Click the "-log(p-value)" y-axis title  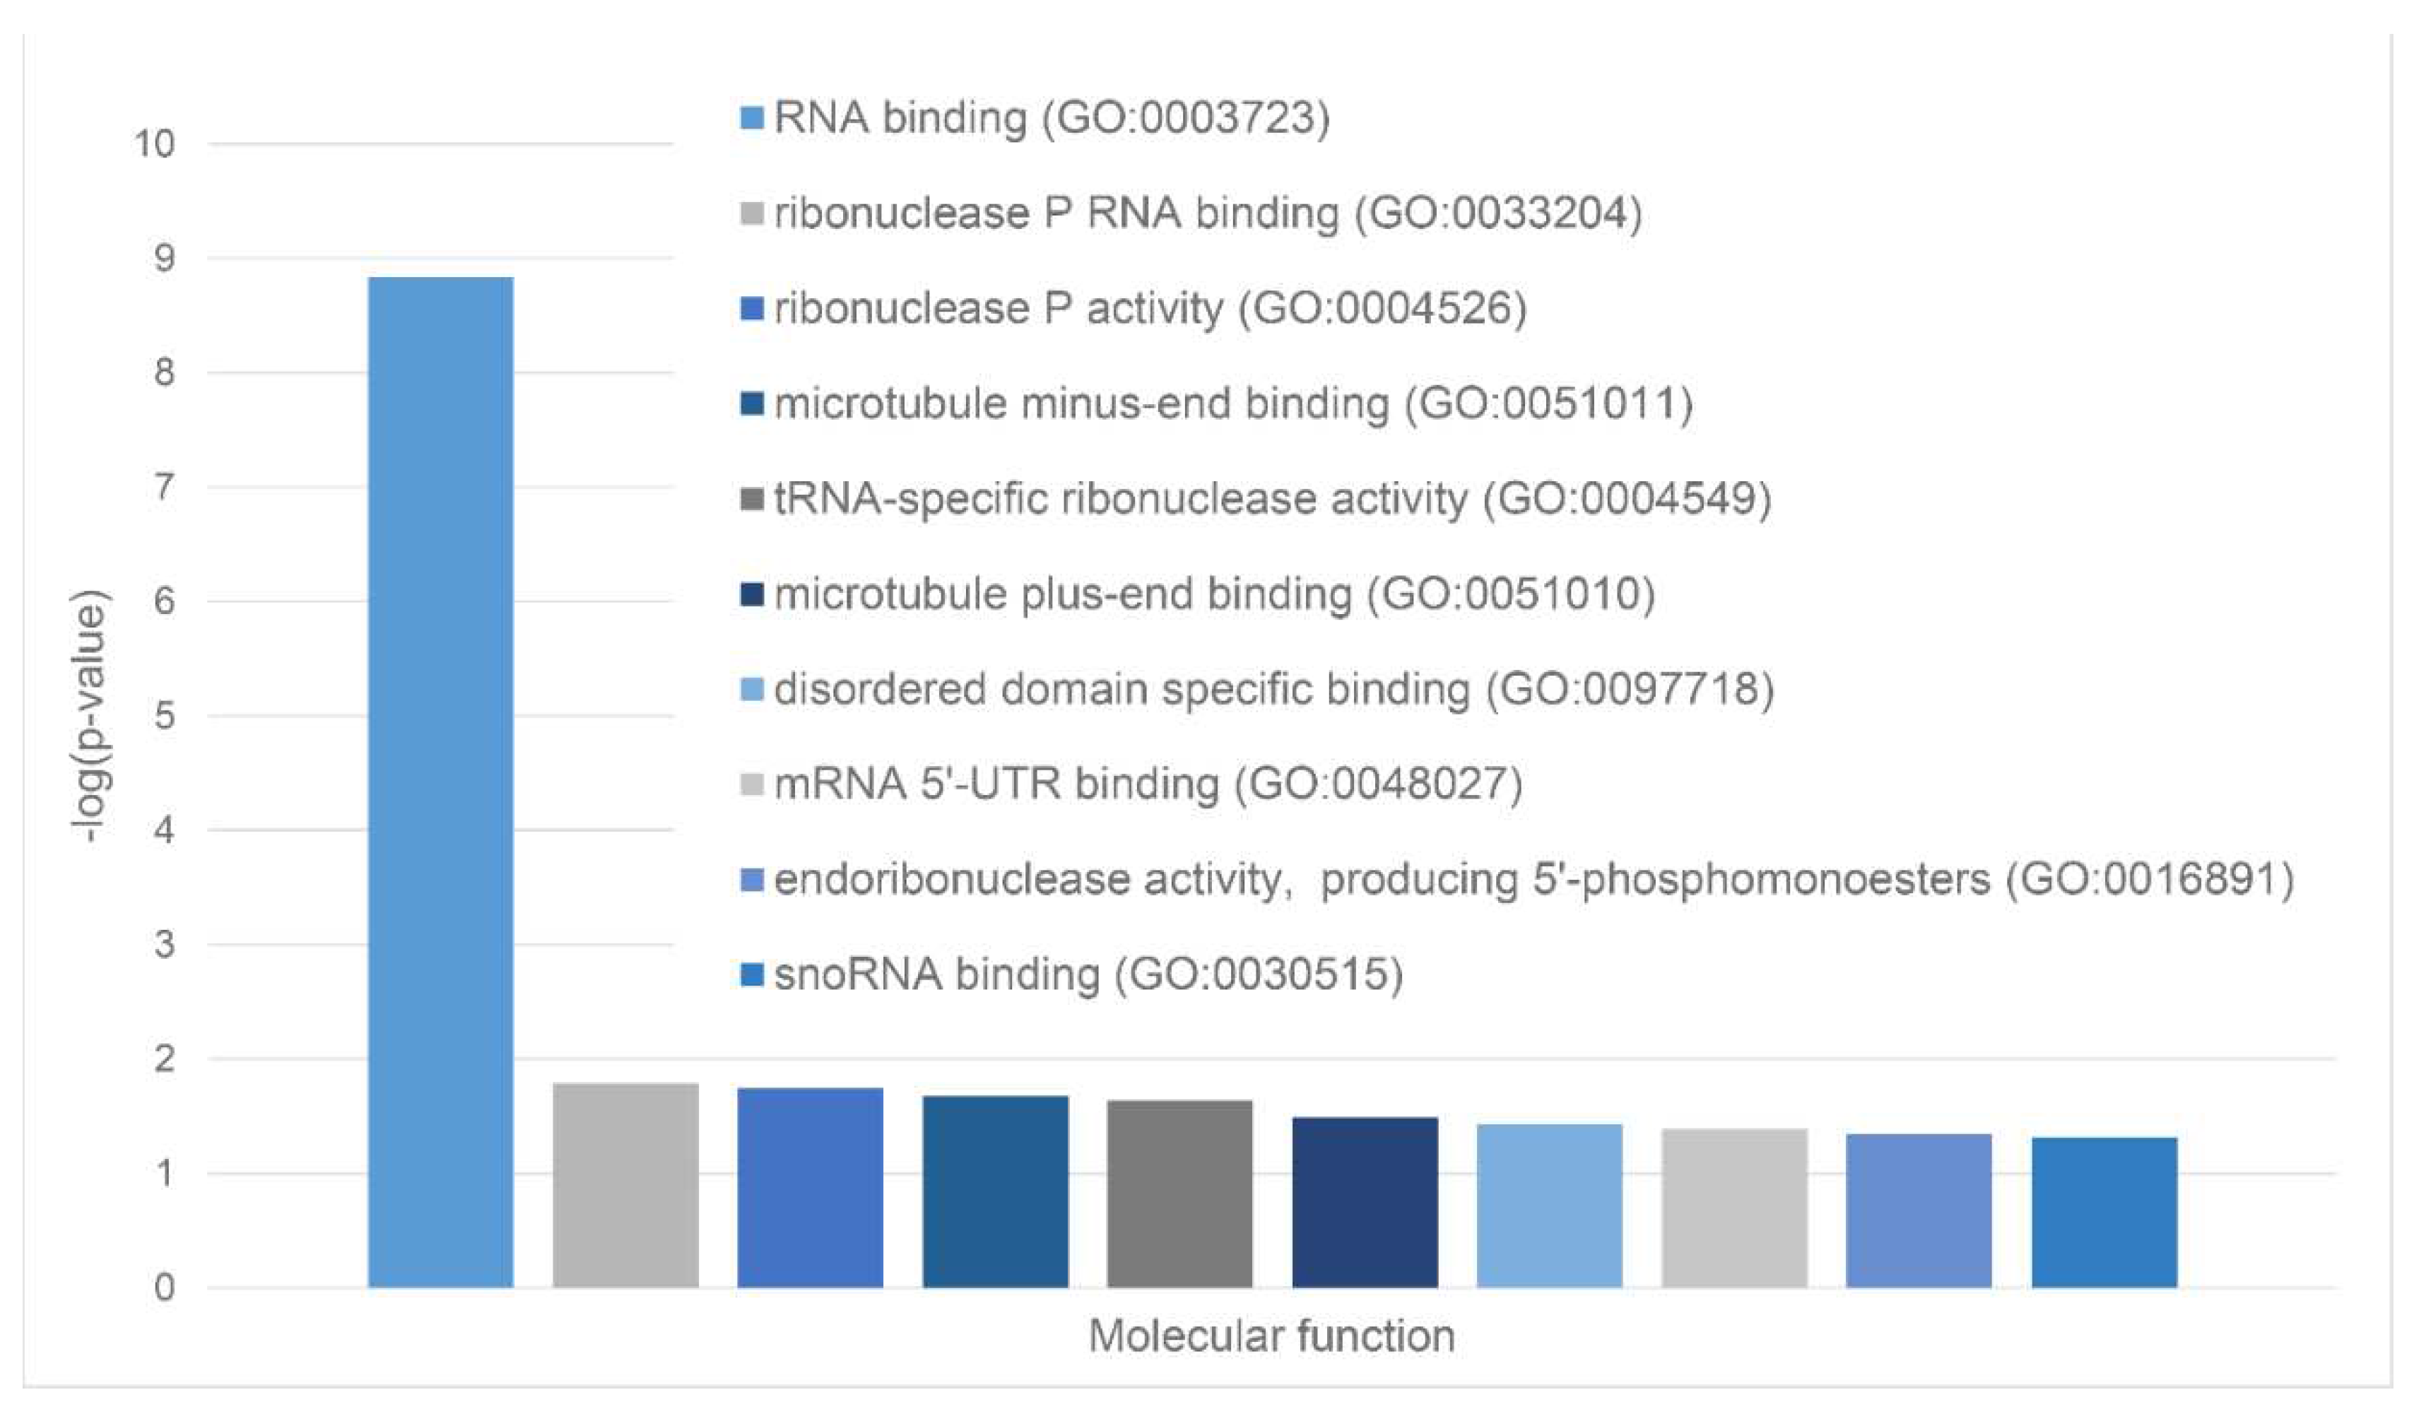[x=91, y=716]
